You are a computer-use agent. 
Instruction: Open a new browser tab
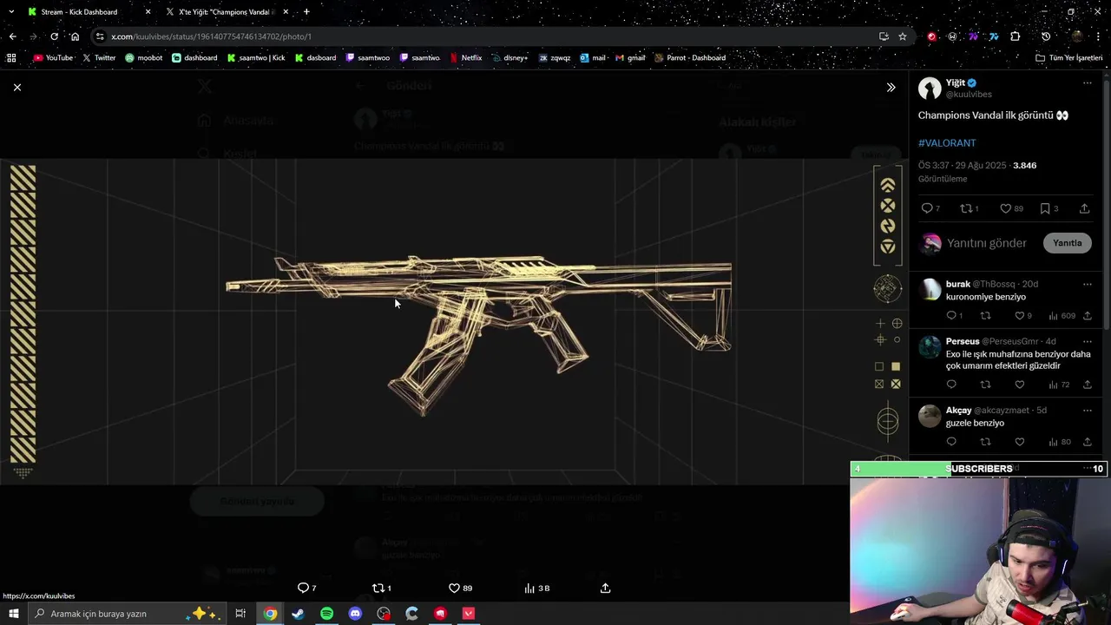pos(306,12)
